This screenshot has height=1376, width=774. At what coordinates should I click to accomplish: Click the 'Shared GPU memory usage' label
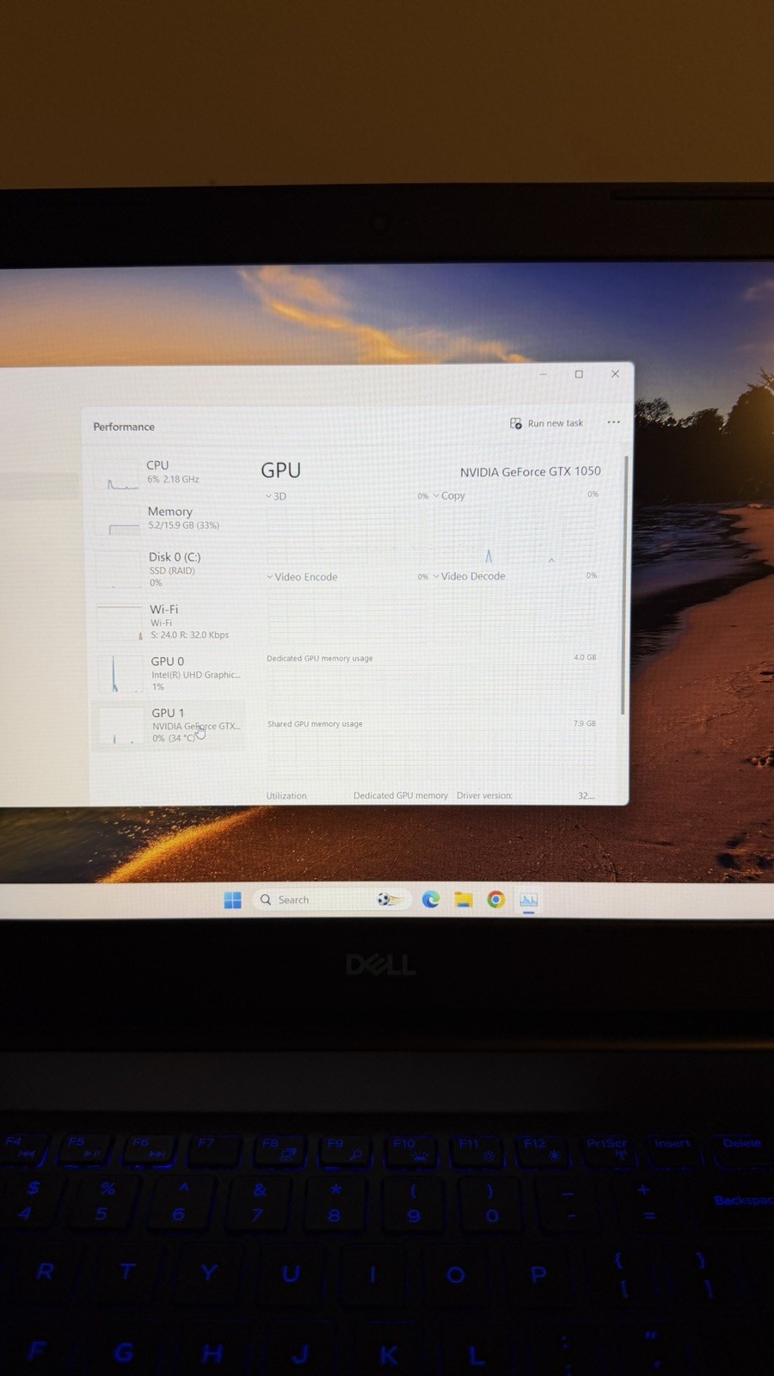point(315,724)
